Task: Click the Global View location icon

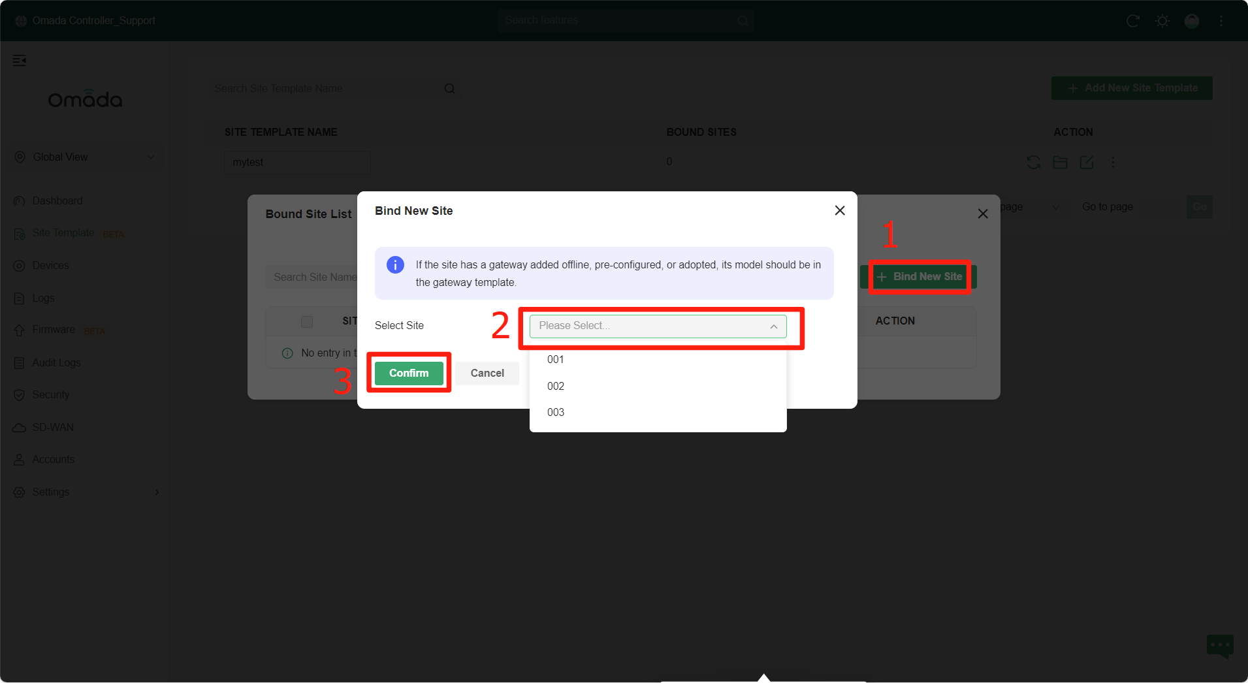Action: pyautogui.click(x=20, y=157)
